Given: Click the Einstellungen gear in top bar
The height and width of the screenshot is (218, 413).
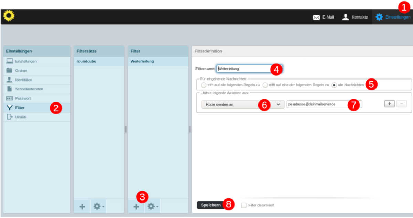Looking at the screenshot, I should (x=379, y=17).
